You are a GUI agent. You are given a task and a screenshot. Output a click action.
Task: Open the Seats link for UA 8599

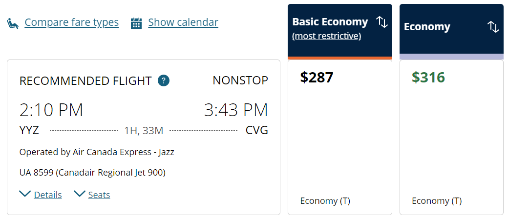click(99, 195)
